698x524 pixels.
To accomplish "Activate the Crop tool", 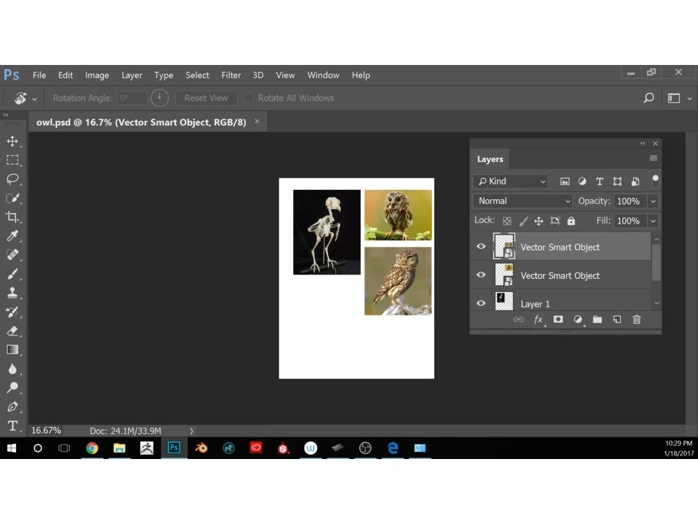I will click(13, 217).
